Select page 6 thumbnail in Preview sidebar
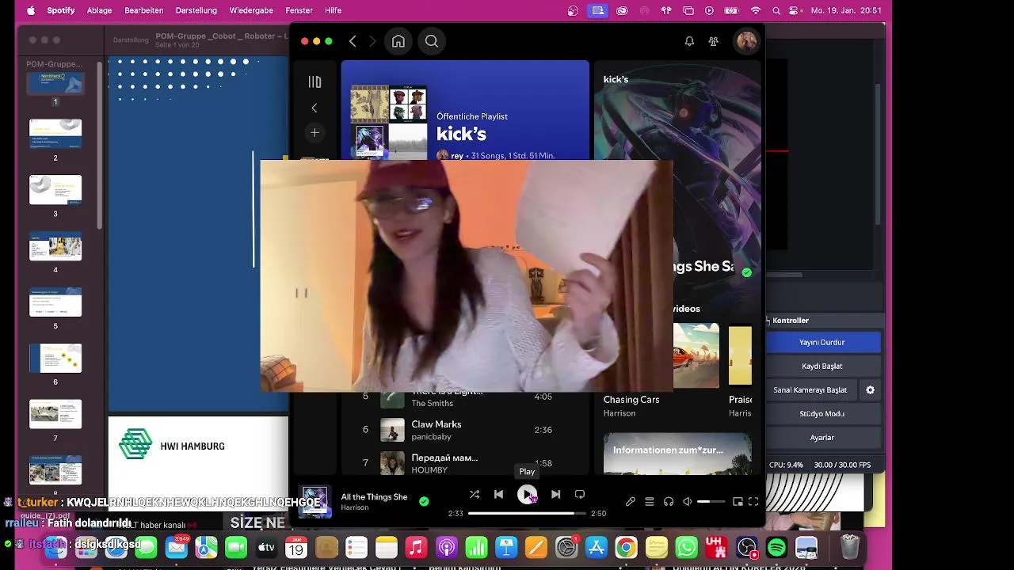This screenshot has width=1014, height=570. point(55,358)
